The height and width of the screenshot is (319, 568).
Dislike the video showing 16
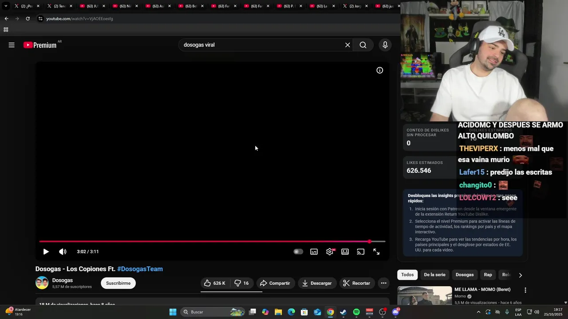[x=241, y=283]
